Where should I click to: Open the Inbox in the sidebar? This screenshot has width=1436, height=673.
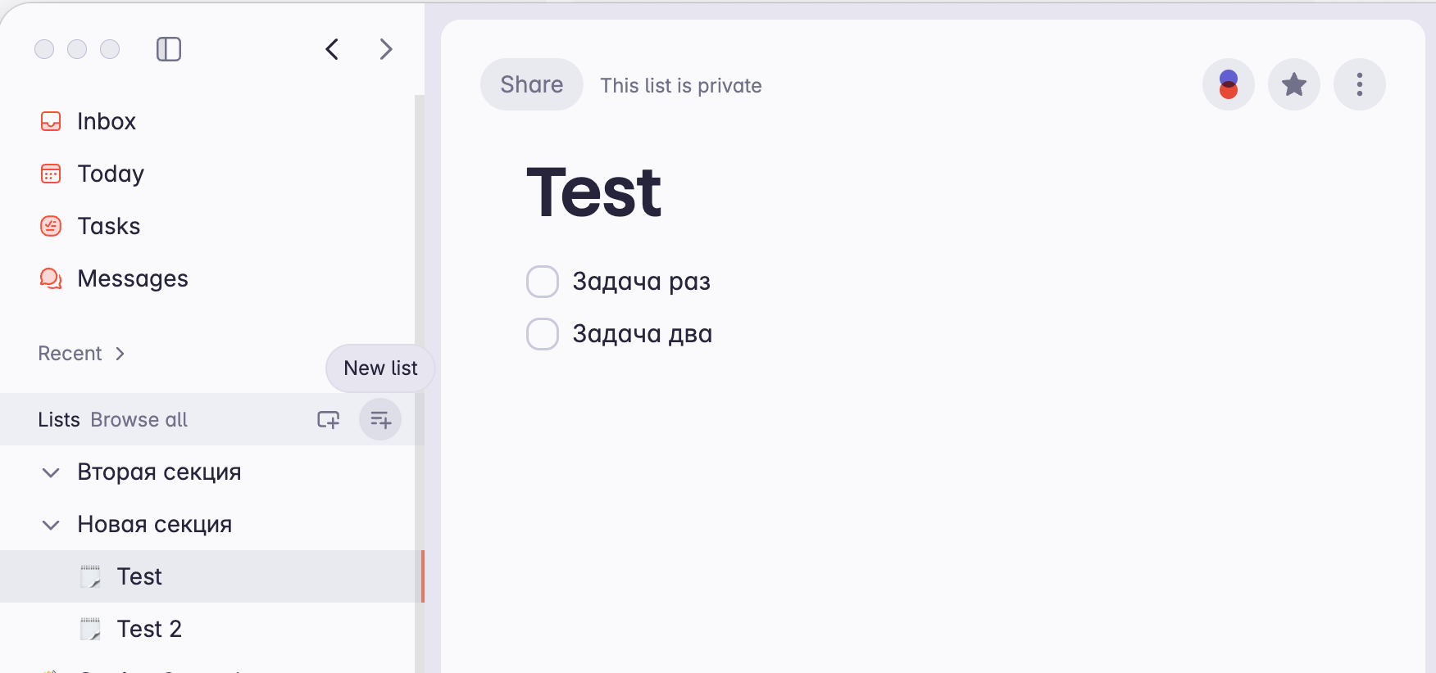point(106,121)
